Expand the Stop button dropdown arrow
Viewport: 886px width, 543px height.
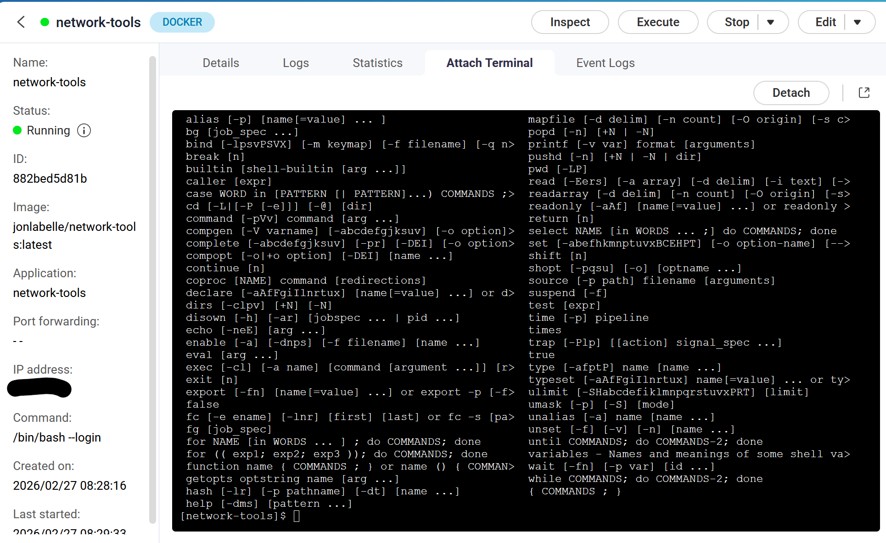(771, 22)
